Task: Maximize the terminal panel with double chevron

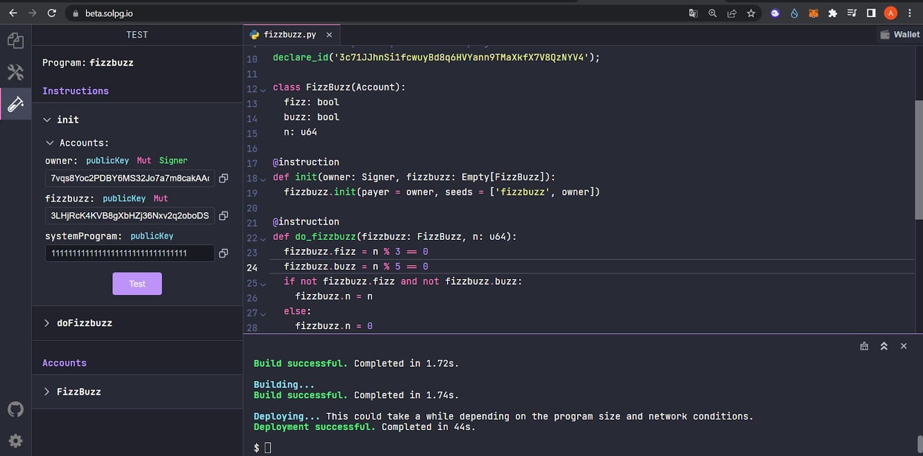Action: click(x=884, y=346)
